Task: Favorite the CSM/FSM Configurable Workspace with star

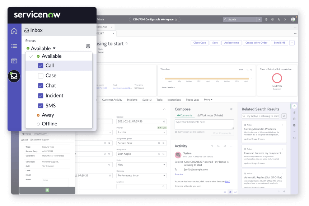Action: 176,19
